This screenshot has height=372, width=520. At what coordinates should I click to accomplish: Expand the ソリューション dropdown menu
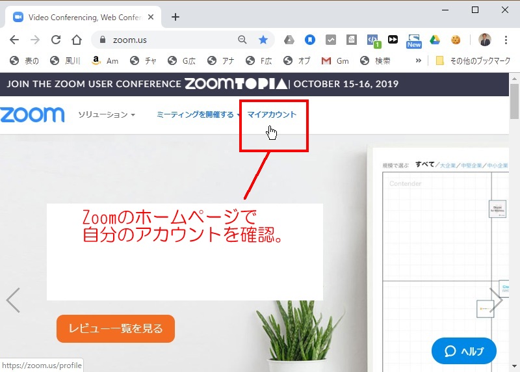tap(107, 114)
